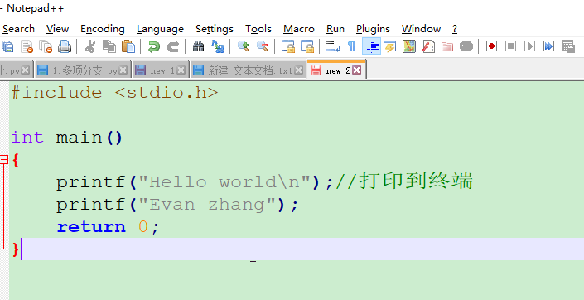This screenshot has width=584, height=300.
Task: Open the Encoding menu
Action: (103, 29)
